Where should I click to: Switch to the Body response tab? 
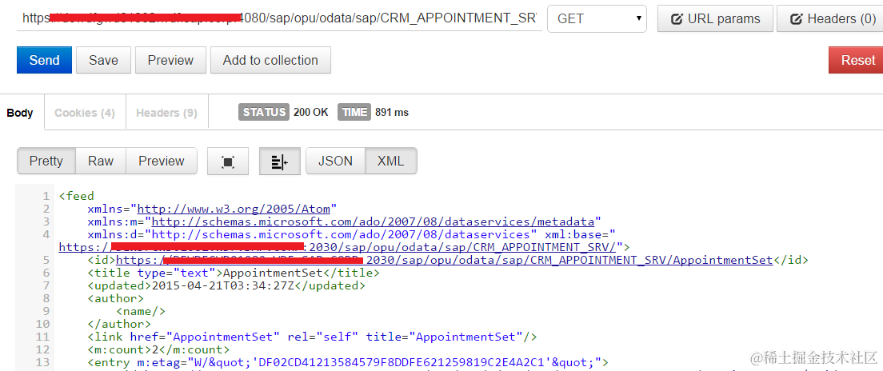(x=20, y=113)
